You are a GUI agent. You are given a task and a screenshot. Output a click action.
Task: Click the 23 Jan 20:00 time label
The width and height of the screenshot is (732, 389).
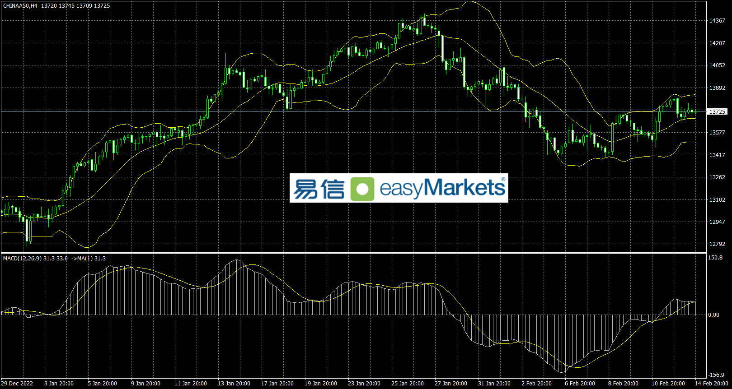point(364,384)
